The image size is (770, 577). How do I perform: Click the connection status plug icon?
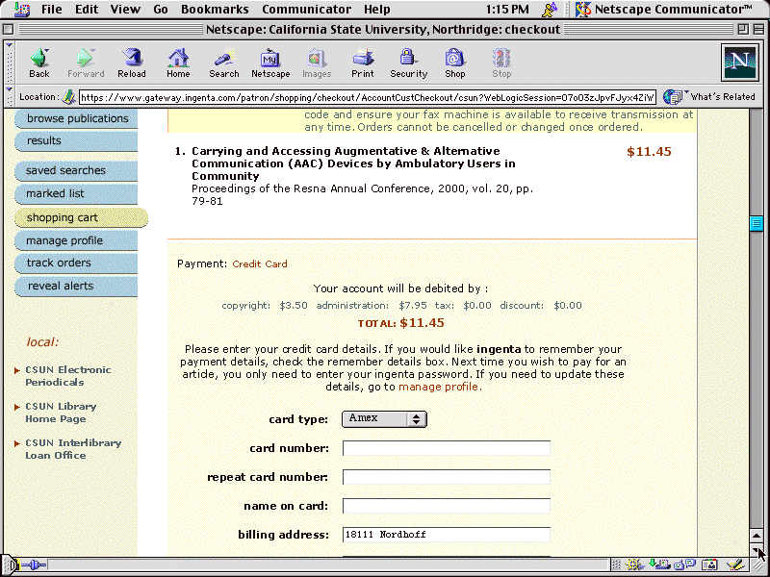[34, 565]
